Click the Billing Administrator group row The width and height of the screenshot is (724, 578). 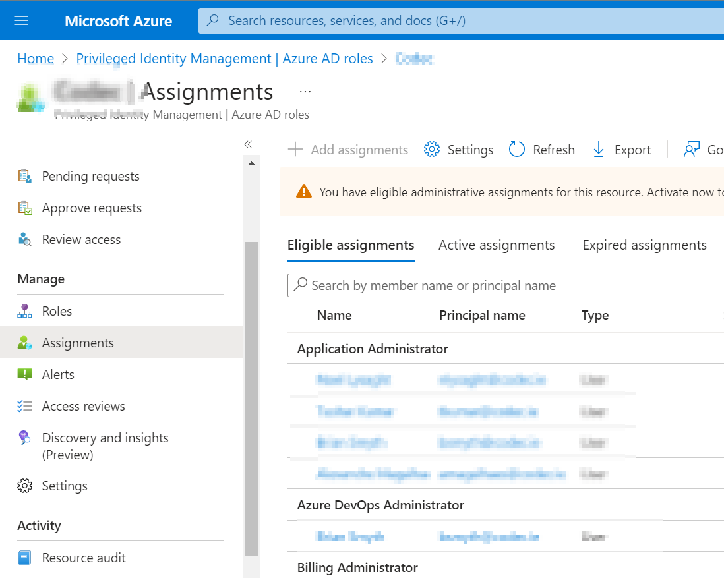pyautogui.click(x=506, y=566)
